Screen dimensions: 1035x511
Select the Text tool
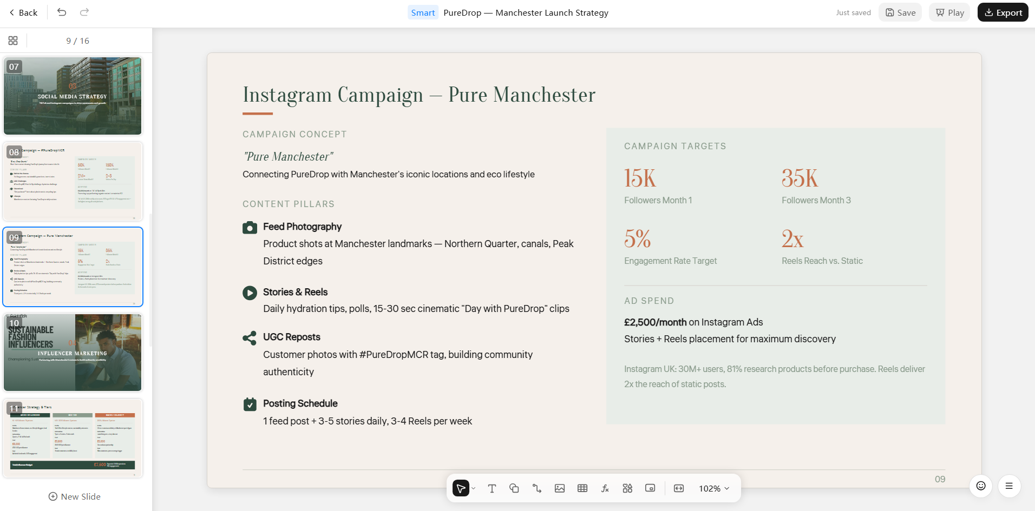(x=492, y=488)
